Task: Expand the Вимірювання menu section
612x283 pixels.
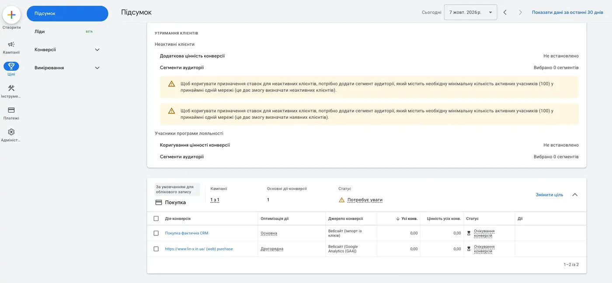Action: coord(67,68)
